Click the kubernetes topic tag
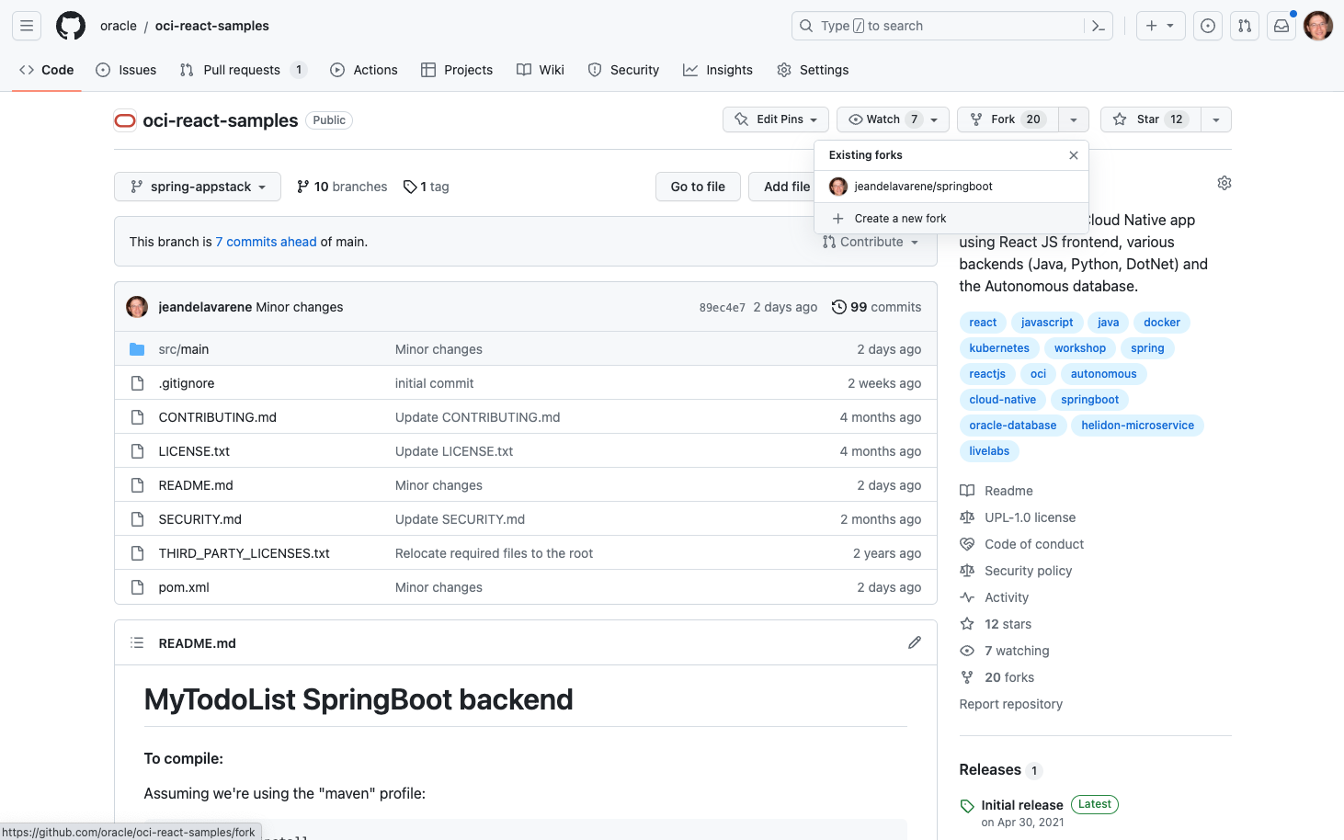Viewport: 1344px width, 840px height. pos(999,348)
